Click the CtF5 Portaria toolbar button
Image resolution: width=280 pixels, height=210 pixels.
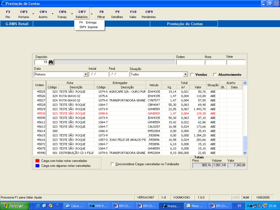pos(24,14)
